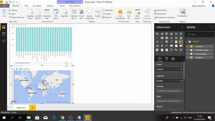Screen dimensions: 215x121
Task: Check the keuntungan field
Action: point(191,54)
